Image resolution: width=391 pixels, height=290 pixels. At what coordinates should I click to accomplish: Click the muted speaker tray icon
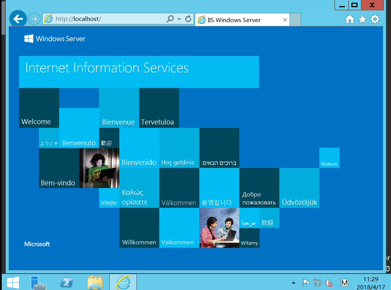(329, 283)
